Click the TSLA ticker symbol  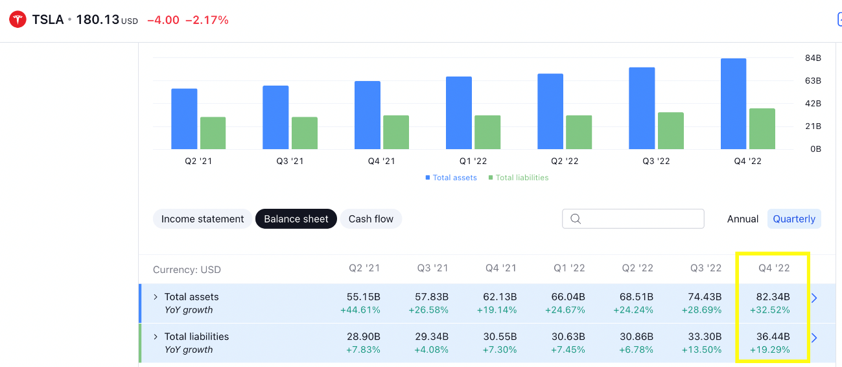pyautogui.click(x=48, y=20)
